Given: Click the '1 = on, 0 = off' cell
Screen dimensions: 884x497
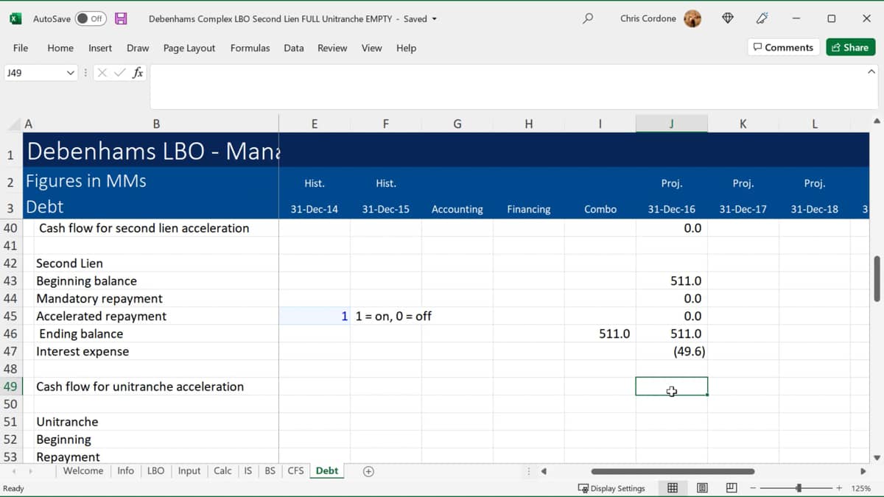Looking at the screenshot, I should pyautogui.click(x=393, y=316).
